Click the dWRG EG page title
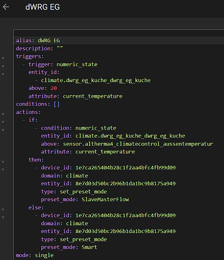Image resolution: width=224 pixels, height=260 pixels. [x=43, y=7]
